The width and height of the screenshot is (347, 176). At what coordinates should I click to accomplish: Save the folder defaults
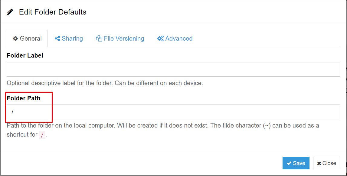(296, 163)
